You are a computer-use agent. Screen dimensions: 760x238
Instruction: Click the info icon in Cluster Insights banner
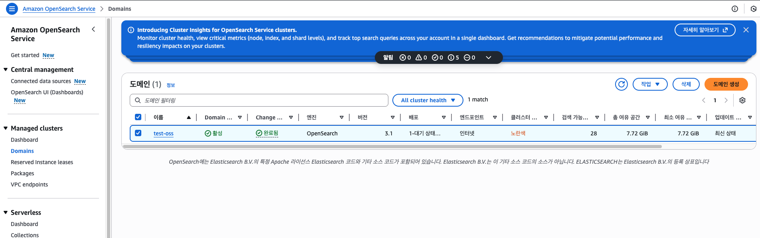[131, 30]
